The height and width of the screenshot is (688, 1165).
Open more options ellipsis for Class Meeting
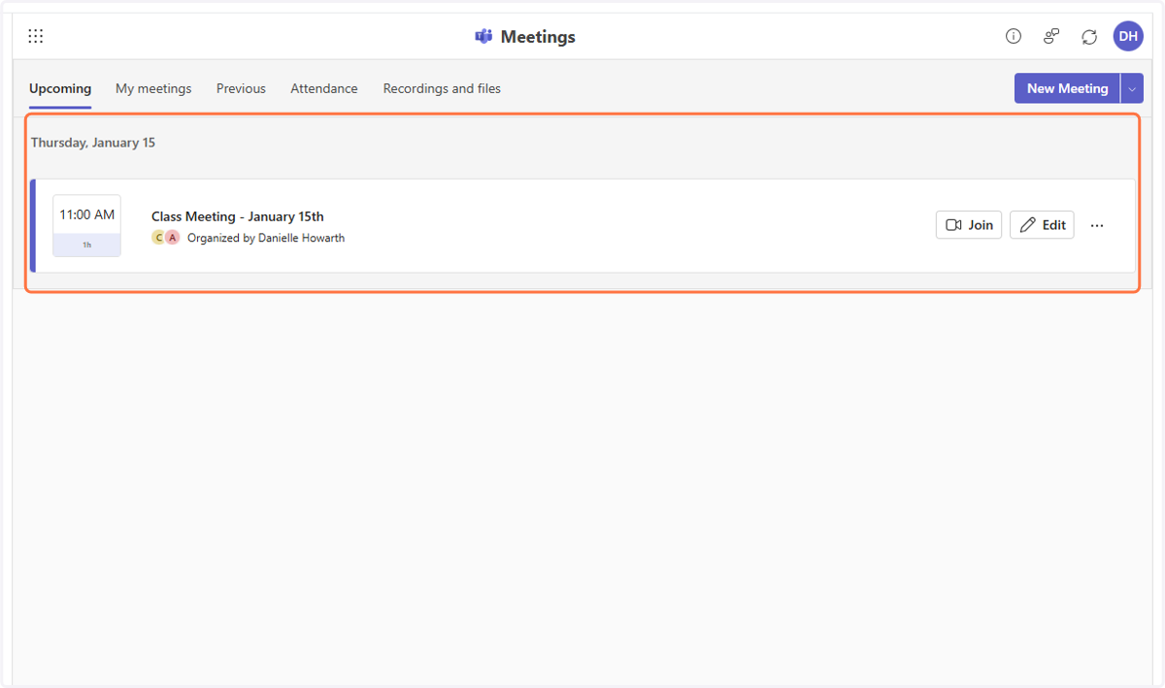[x=1097, y=225]
